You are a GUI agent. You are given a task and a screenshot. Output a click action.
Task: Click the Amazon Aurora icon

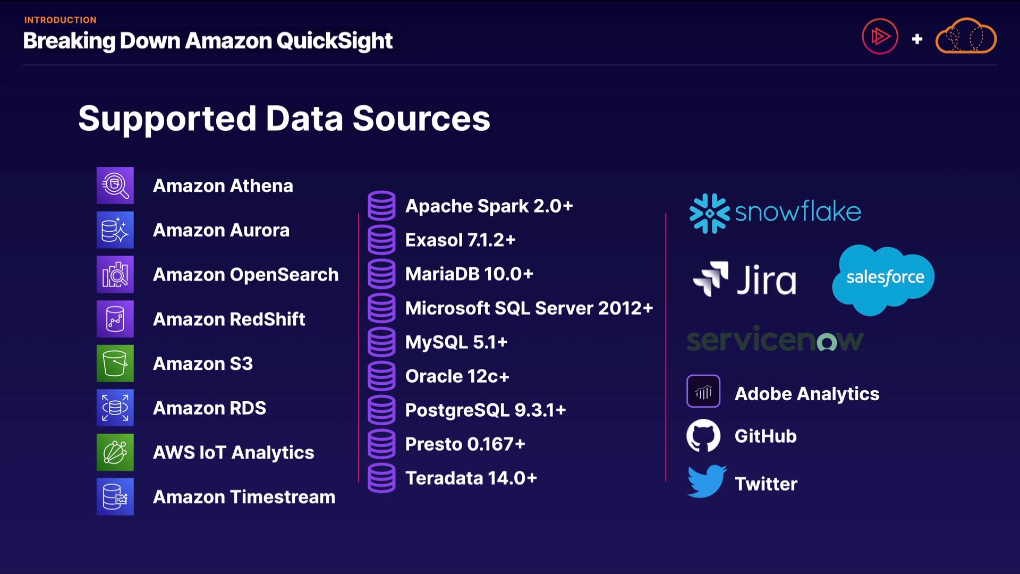(x=115, y=230)
